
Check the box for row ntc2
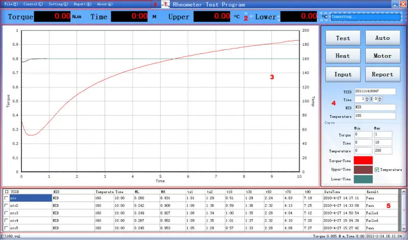pos(6,205)
